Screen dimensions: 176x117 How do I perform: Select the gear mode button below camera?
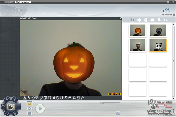[x=29, y=109]
